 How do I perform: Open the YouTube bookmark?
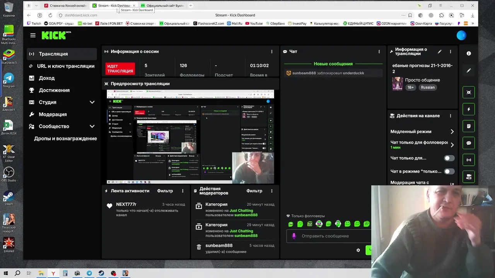tap(254, 24)
